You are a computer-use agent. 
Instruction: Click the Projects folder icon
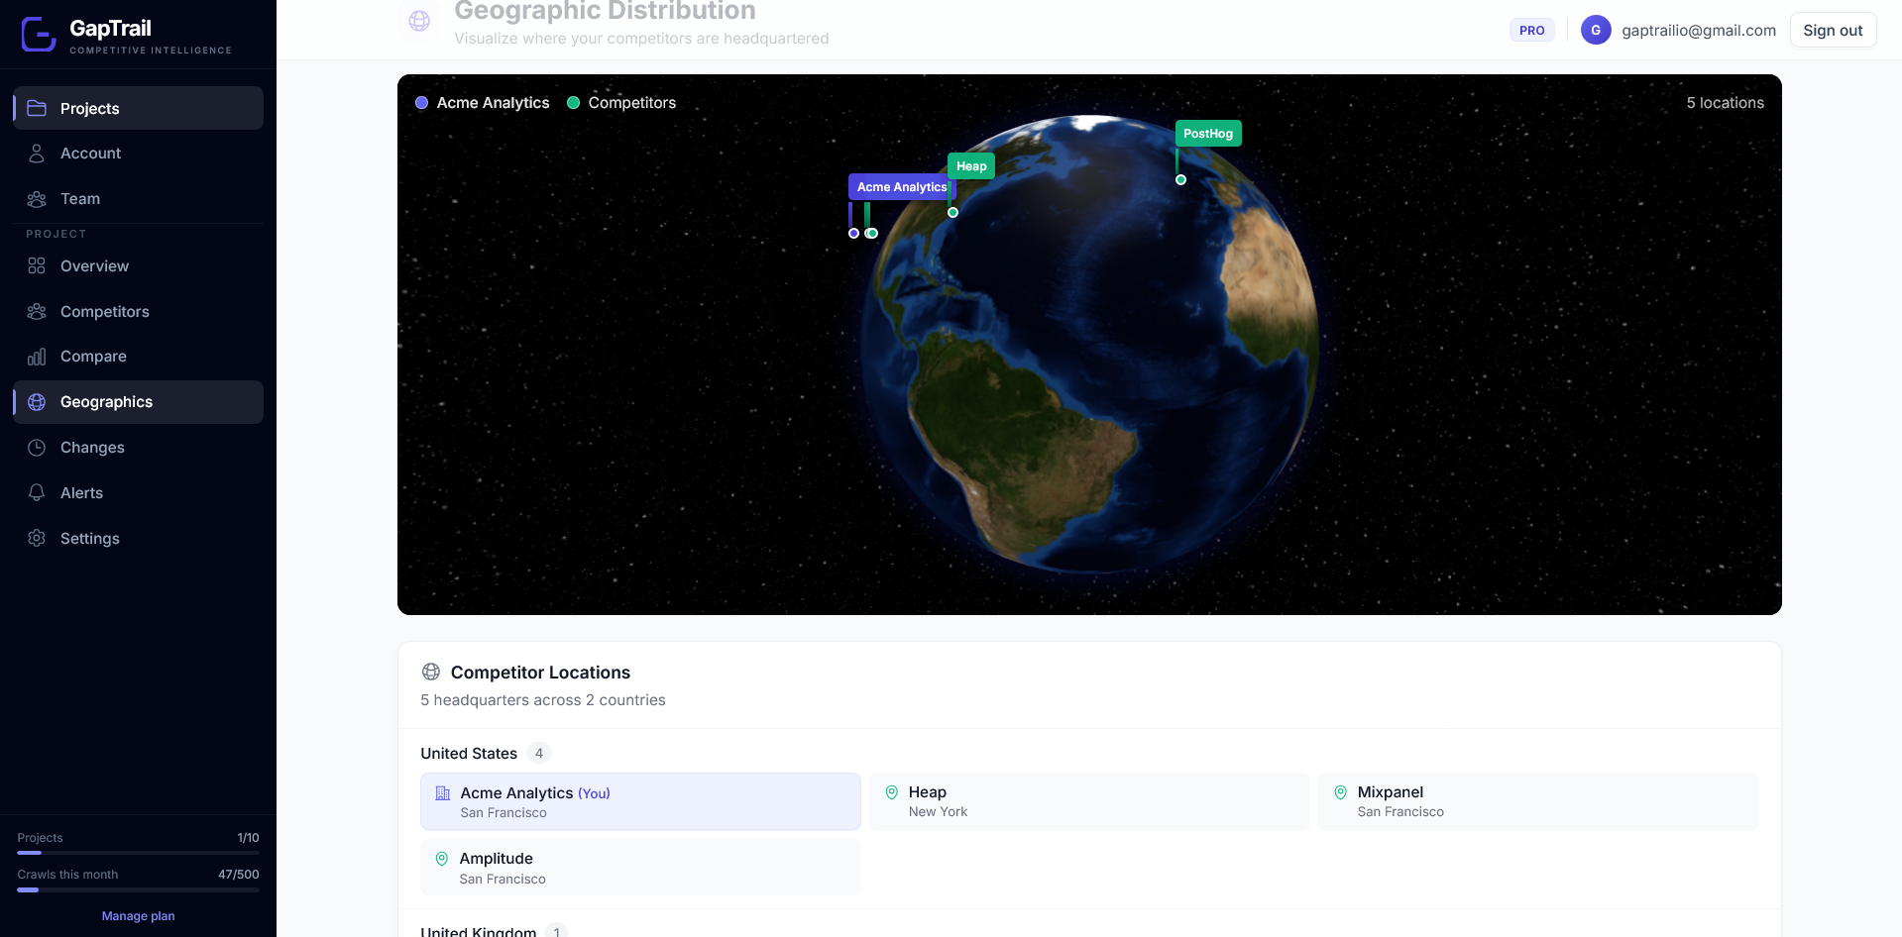tap(37, 108)
